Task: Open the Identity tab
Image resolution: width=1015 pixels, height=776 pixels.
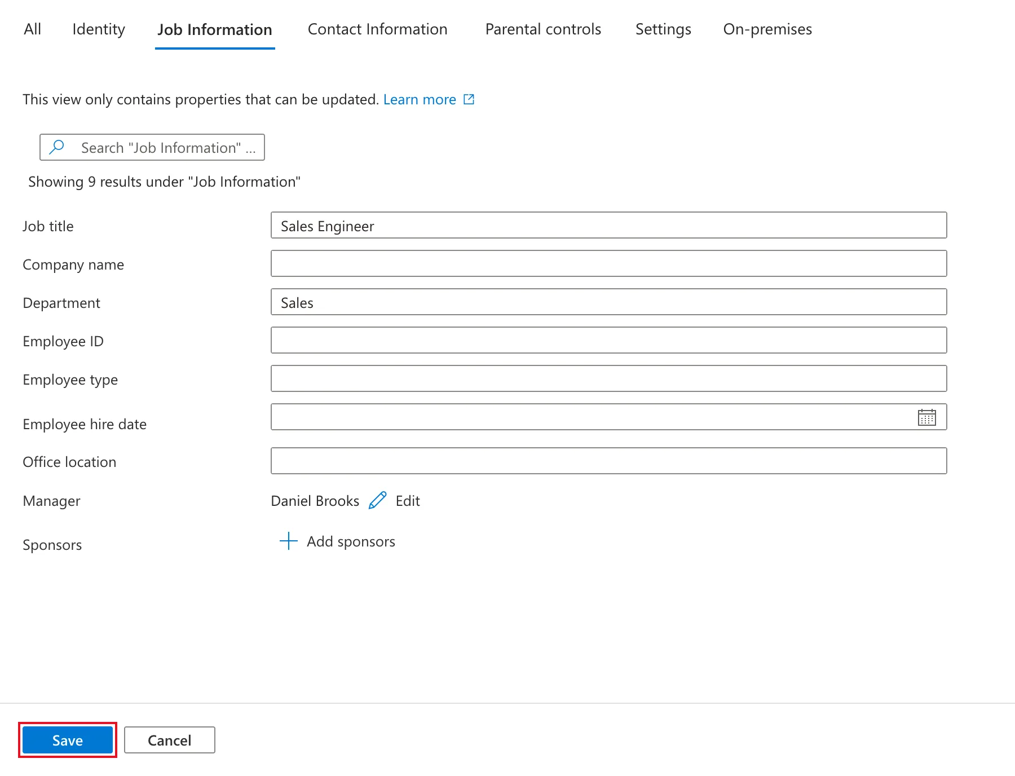Action: (99, 29)
